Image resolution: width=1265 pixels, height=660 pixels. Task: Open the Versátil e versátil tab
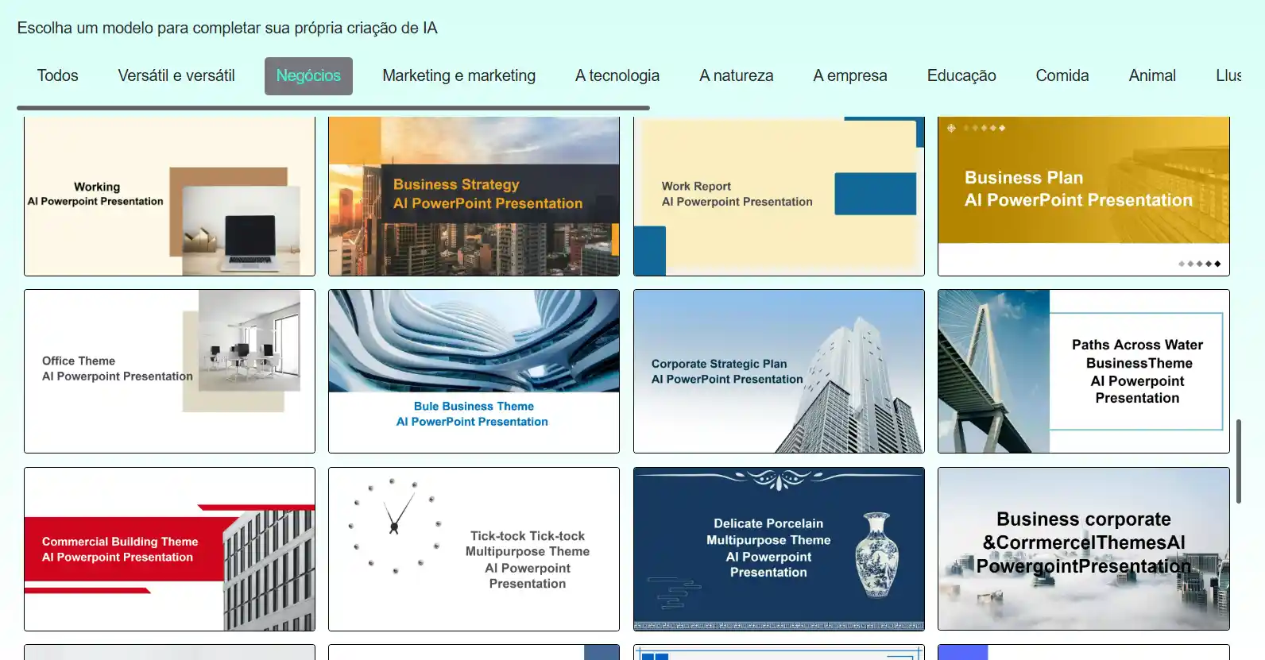[176, 75]
